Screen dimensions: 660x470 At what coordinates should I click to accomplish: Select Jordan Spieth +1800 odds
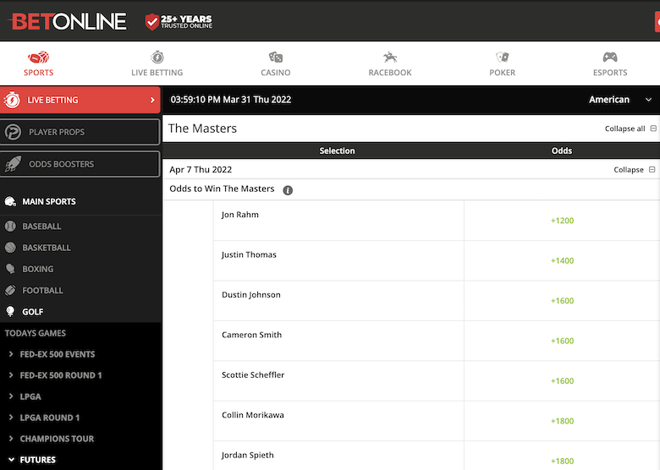(562, 461)
